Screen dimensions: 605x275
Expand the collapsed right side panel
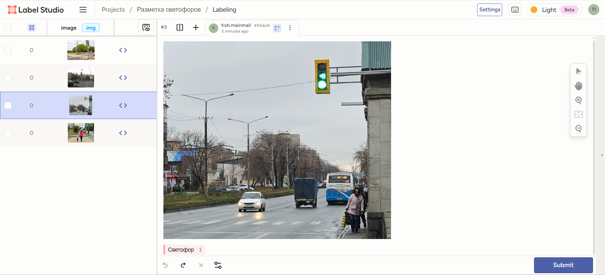click(x=602, y=155)
